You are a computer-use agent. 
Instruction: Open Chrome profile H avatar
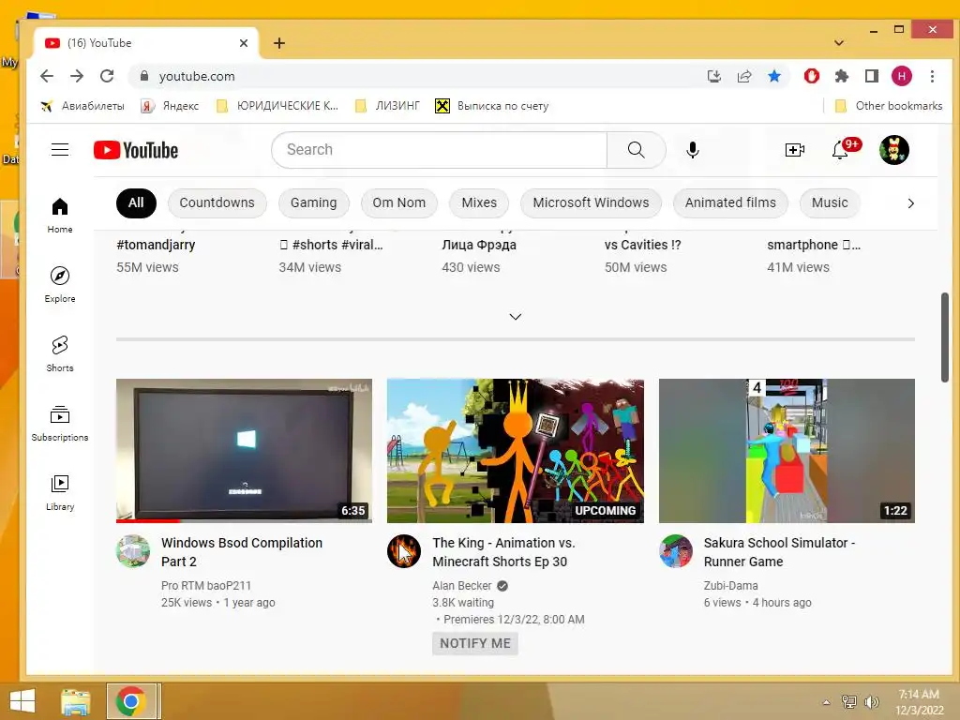point(901,76)
